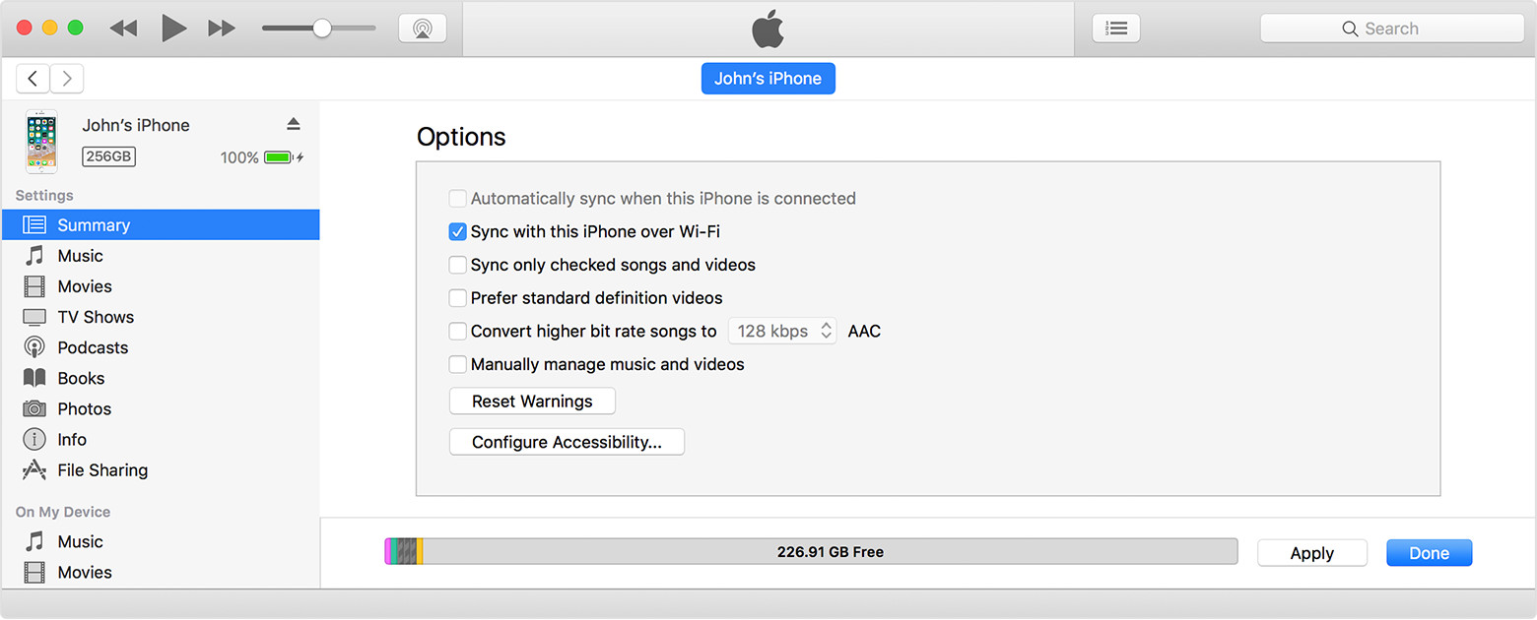Viewport: 1537px width, 620px height.
Task: Click the Reset Warnings button
Action: [532, 402]
